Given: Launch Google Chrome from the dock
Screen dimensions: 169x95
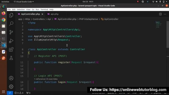Looking at the screenshot, I should coord(3,20).
